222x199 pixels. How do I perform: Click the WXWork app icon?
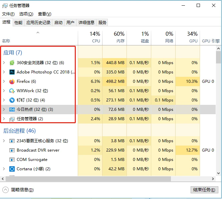[x=12, y=90]
